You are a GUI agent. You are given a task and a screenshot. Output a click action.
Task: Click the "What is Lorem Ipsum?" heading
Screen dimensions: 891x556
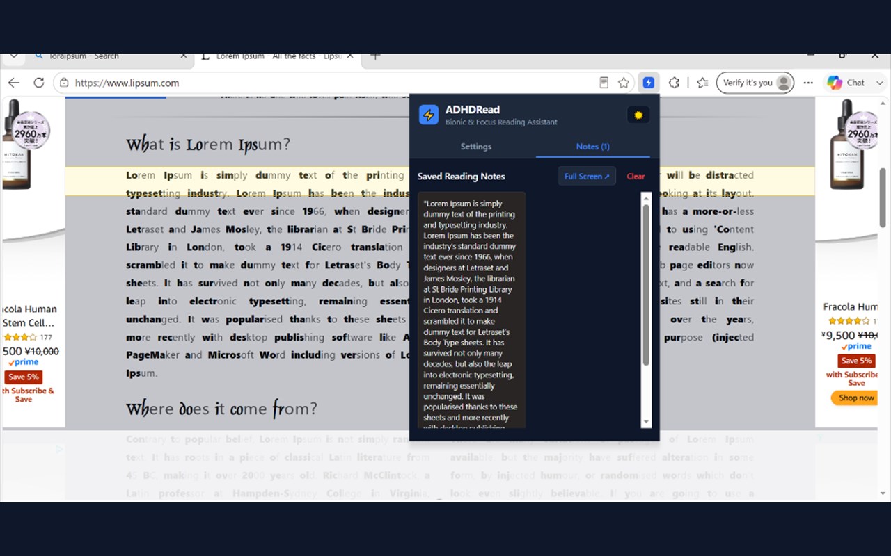pyautogui.click(x=208, y=145)
